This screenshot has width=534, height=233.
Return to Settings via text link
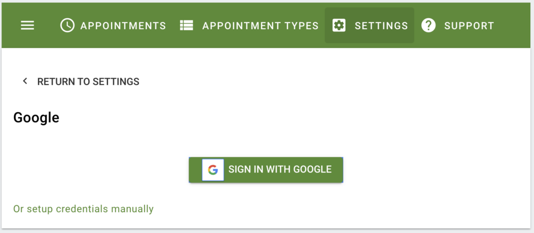click(x=80, y=81)
